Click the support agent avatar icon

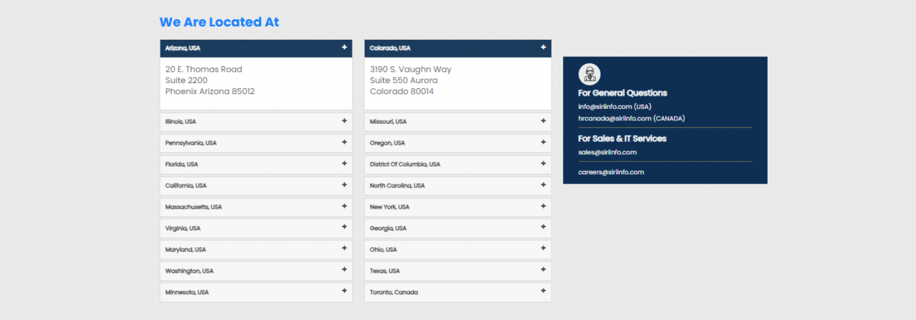[589, 74]
